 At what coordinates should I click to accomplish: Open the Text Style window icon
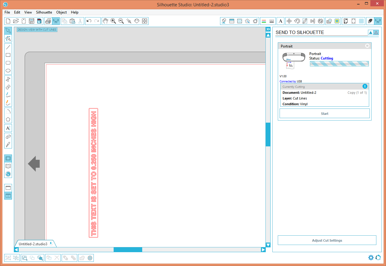pyautogui.click(x=280, y=21)
